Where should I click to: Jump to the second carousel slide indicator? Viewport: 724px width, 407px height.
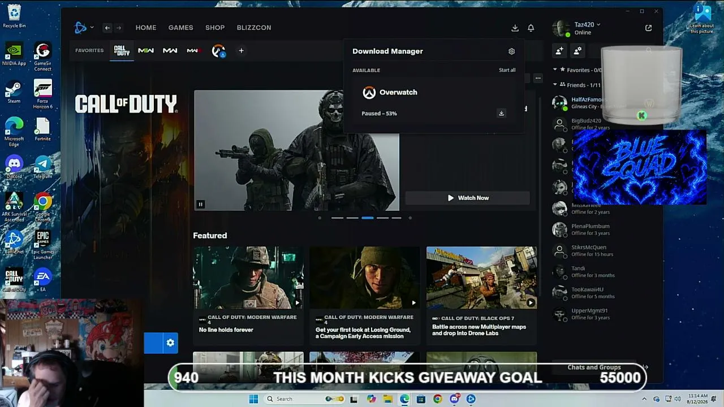pyautogui.click(x=352, y=218)
